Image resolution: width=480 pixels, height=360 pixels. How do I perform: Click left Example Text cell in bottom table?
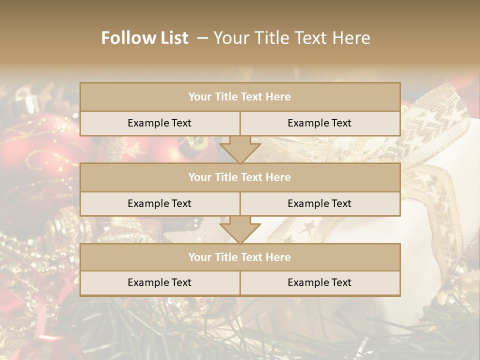(x=159, y=282)
